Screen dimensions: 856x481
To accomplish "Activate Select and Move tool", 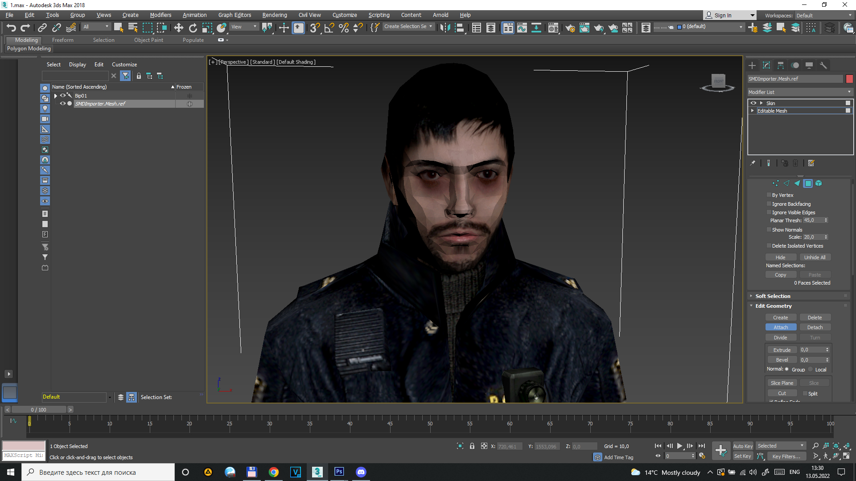I will click(x=178, y=28).
